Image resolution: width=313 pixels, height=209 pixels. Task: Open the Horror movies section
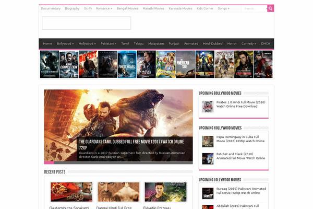pyautogui.click(x=232, y=43)
